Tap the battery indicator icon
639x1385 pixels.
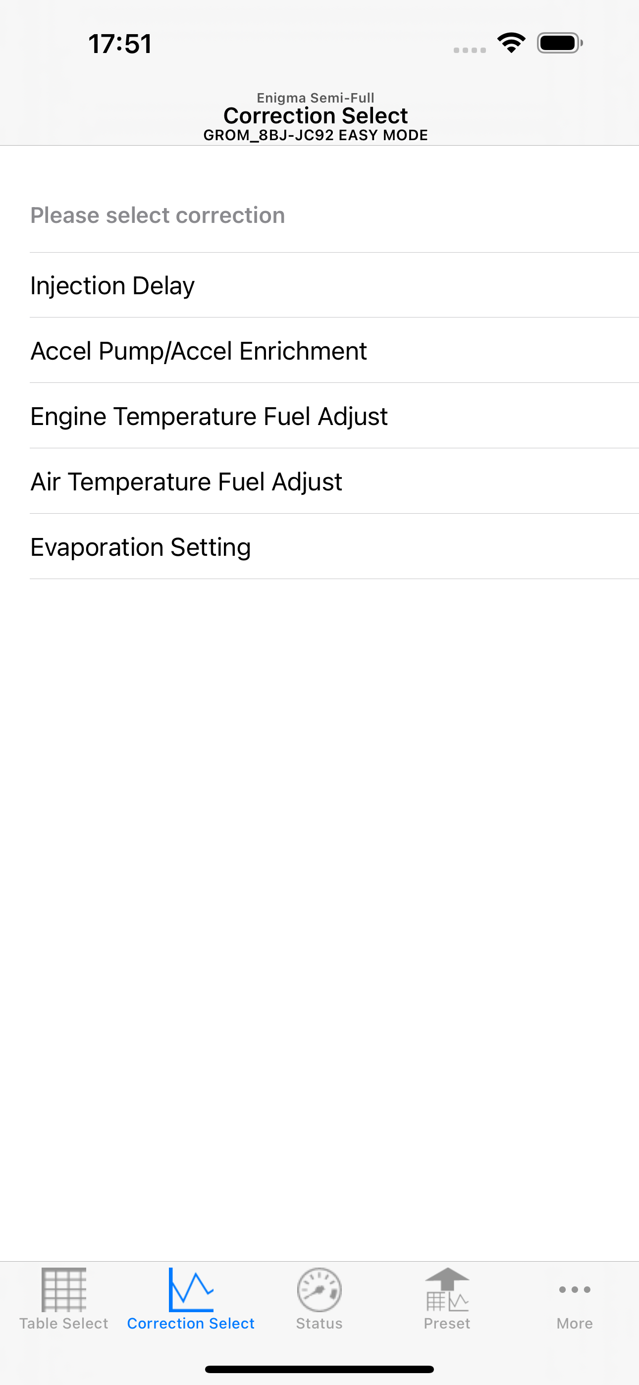pos(560,43)
